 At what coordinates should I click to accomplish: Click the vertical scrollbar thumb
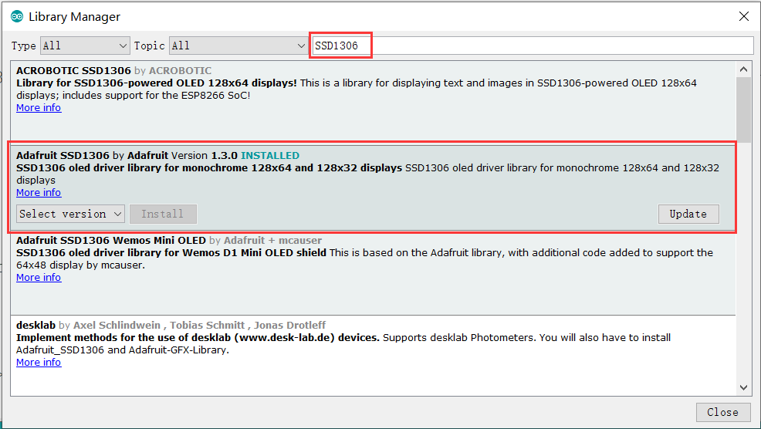[743, 110]
